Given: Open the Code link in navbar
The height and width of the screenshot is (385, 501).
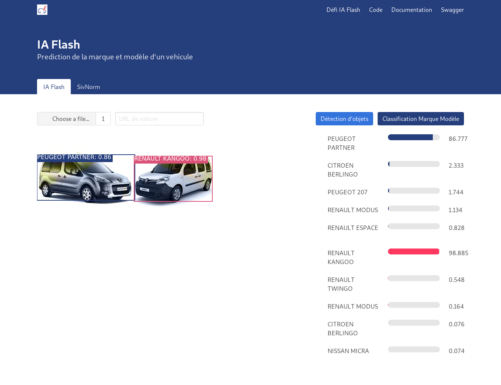Looking at the screenshot, I should 376,10.
